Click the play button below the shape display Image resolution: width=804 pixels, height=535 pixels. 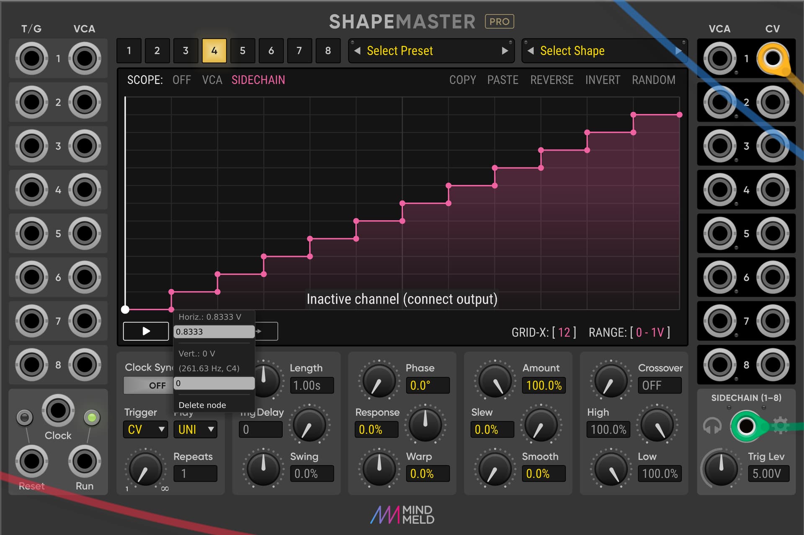(x=146, y=331)
